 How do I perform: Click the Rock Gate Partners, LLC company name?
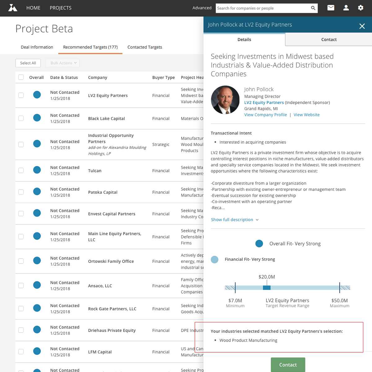tap(112, 309)
